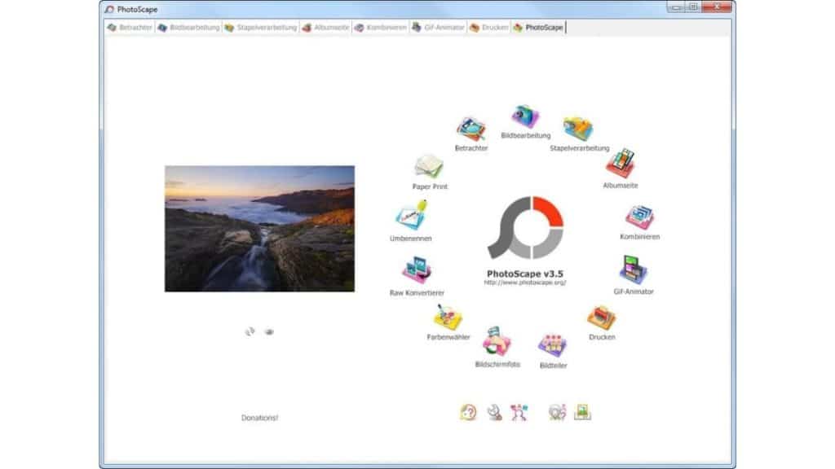Image resolution: width=835 pixels, height=469 pixels.
Task: Open the Stapelverarbeitung batch icon
Action: pos(578,129)
